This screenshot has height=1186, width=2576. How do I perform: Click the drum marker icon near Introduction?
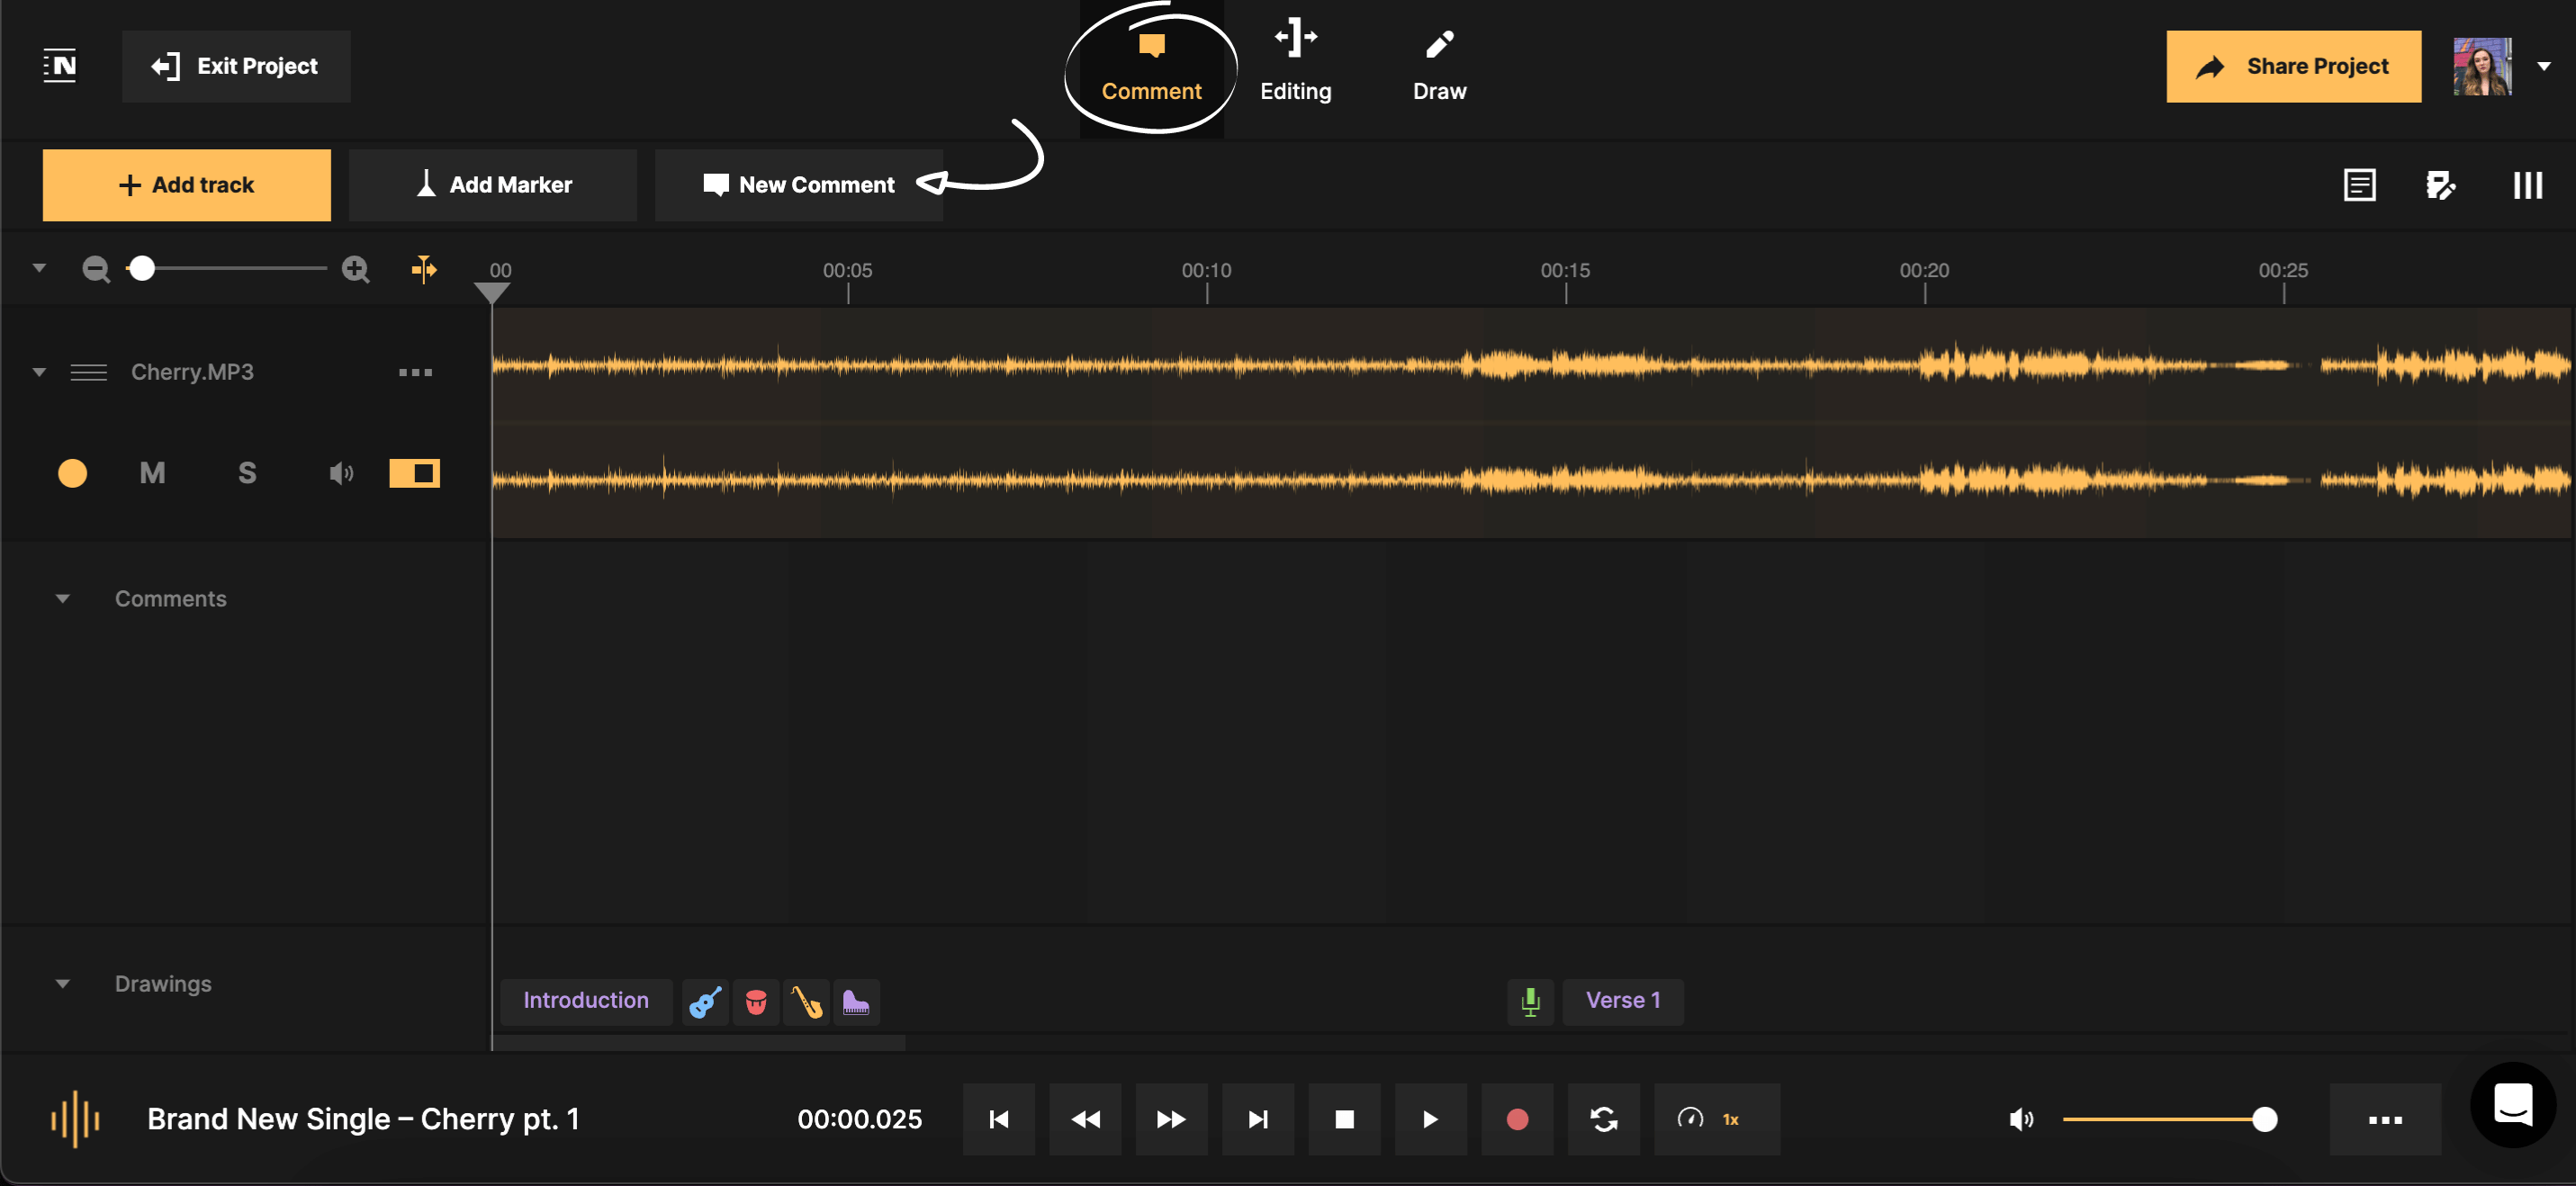[756, 1001]
